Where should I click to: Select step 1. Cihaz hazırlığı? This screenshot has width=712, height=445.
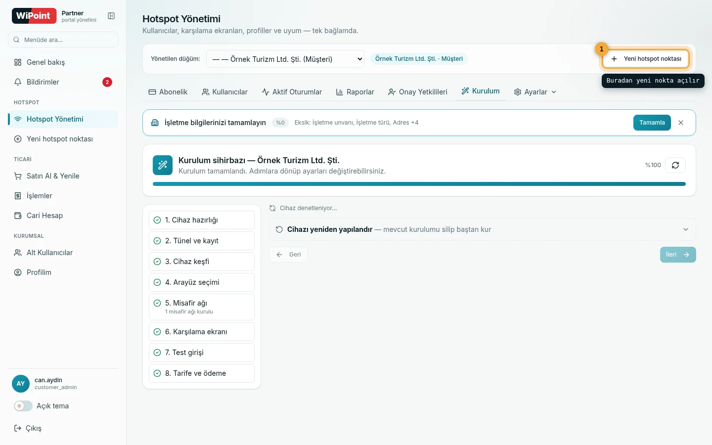[x=202, y=220]
